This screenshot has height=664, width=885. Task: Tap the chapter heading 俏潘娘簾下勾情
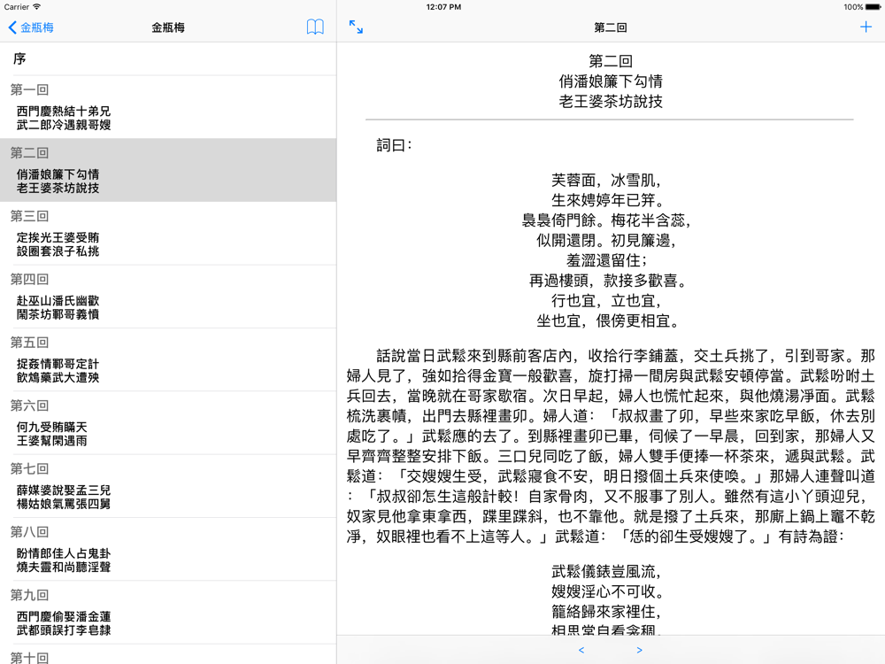point(610,81)
